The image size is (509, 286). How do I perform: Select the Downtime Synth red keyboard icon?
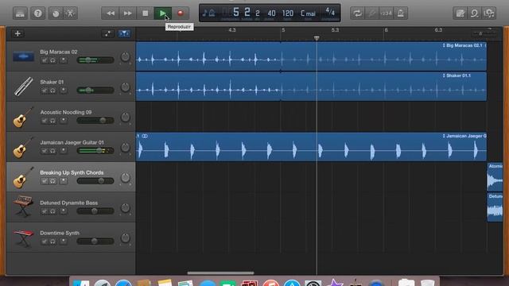coord(23,238)
